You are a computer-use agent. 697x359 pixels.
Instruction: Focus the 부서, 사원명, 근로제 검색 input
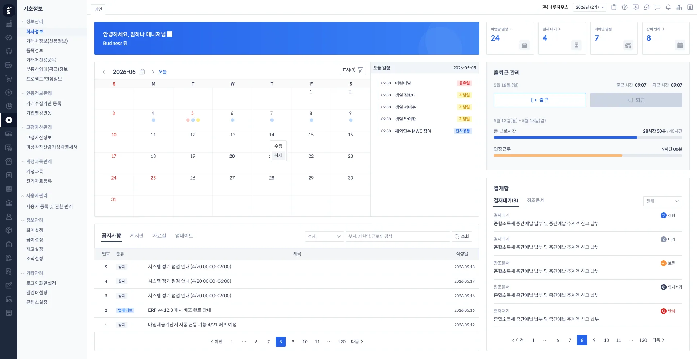[398, 236]
